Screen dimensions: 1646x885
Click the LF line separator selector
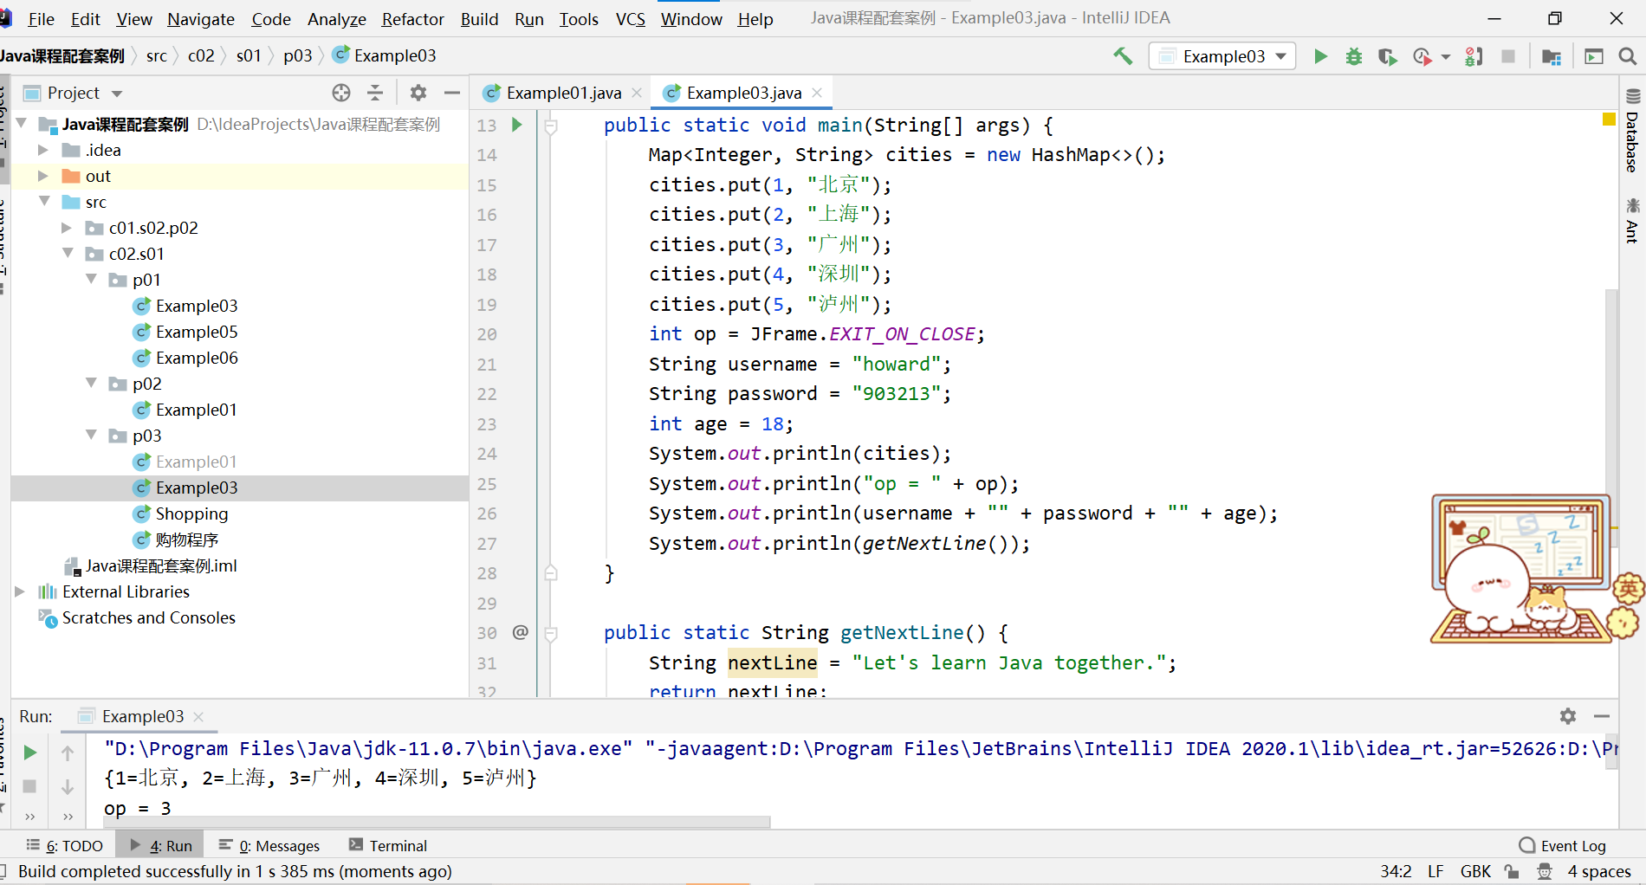(x=1435, y=871)
